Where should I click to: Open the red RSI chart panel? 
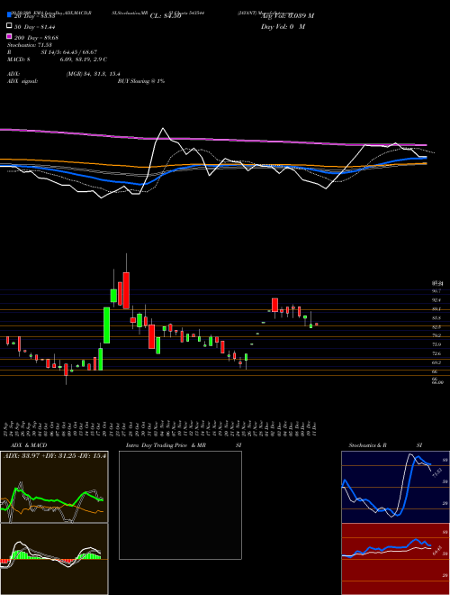395,559
